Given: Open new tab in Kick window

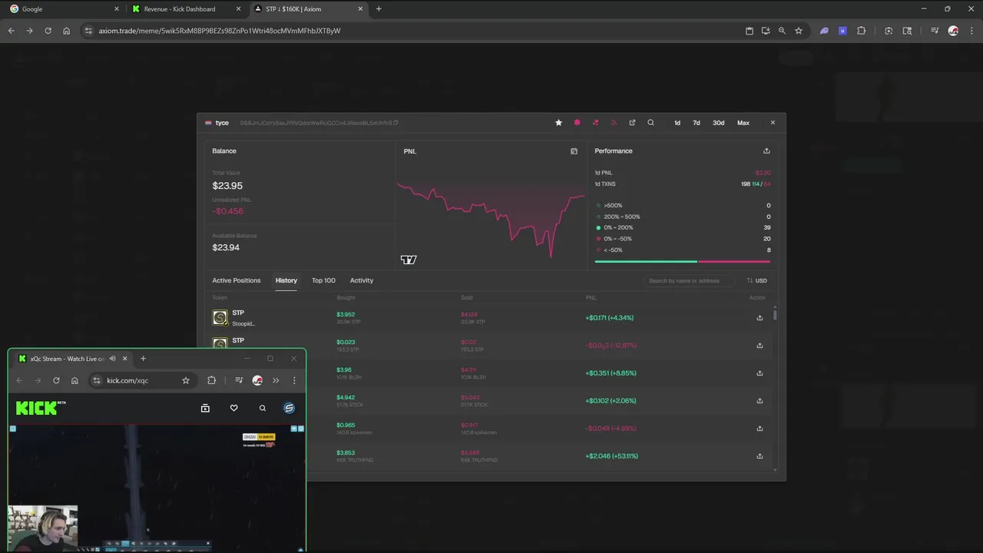Looking at the screenshot, I should (143, 359).
